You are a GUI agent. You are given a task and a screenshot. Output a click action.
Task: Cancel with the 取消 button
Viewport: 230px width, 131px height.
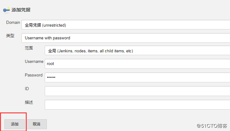click(x=36, y=124)
